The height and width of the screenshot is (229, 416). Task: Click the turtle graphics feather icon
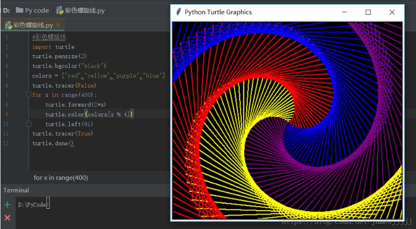coord(179,12)
